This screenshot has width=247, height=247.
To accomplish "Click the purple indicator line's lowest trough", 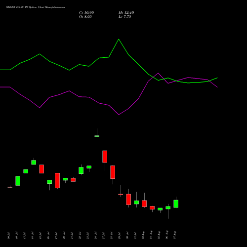I will click(119, 115).
